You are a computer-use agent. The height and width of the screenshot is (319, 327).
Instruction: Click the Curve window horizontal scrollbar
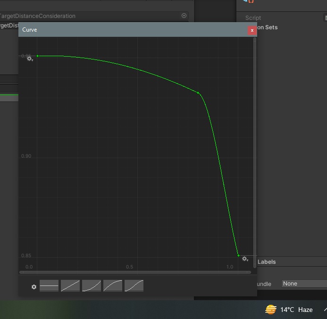pyautogui.click(x=135, y=272)
